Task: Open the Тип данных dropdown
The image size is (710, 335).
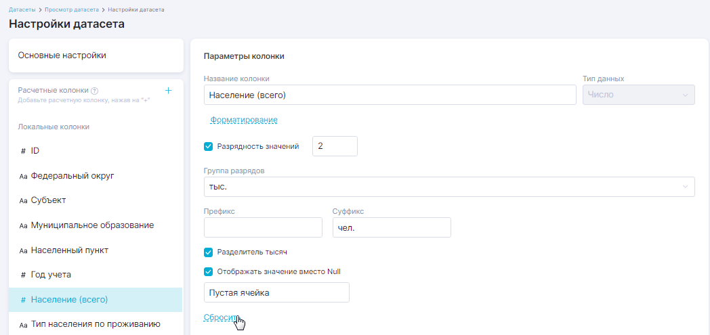Action: [x=638, y=95]
